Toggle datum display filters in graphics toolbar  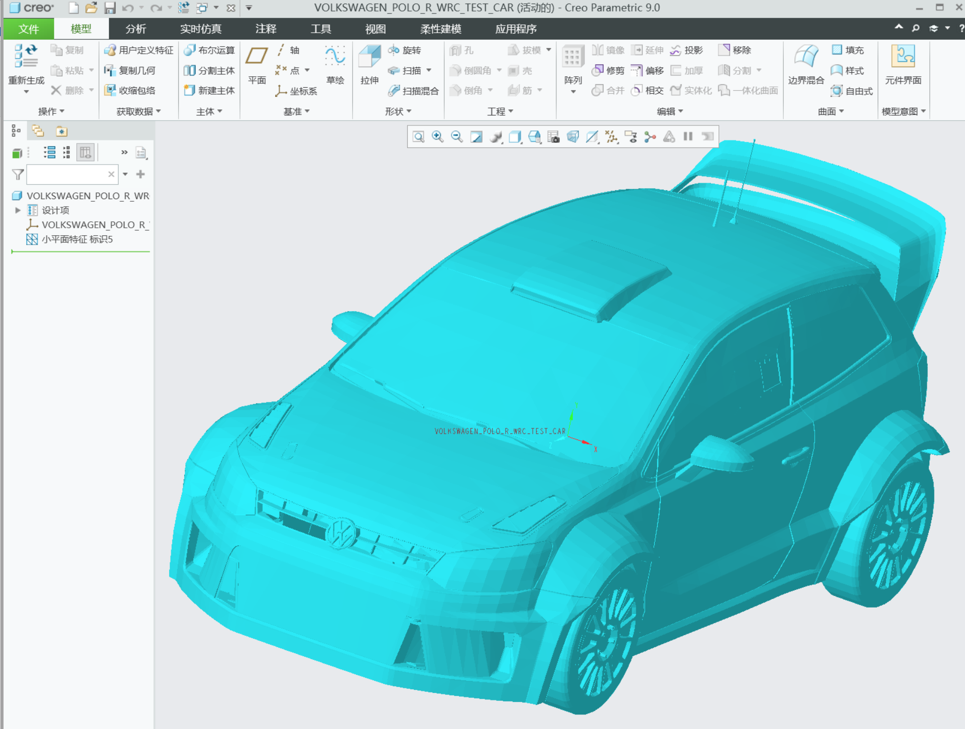(x=612, y=136)
